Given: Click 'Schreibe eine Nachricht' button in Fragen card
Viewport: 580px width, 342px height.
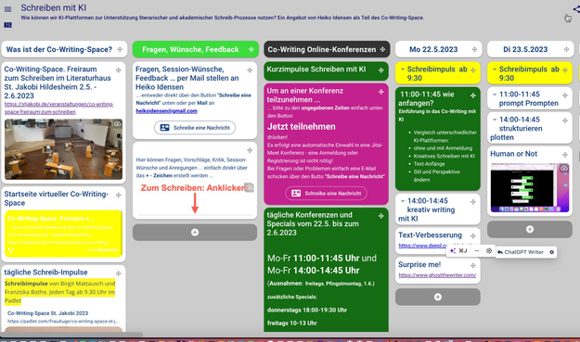Looking at the screenshot, I should (x=195, y=127).
